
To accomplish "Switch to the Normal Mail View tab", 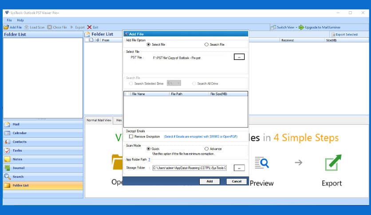I will coord(99,120).
